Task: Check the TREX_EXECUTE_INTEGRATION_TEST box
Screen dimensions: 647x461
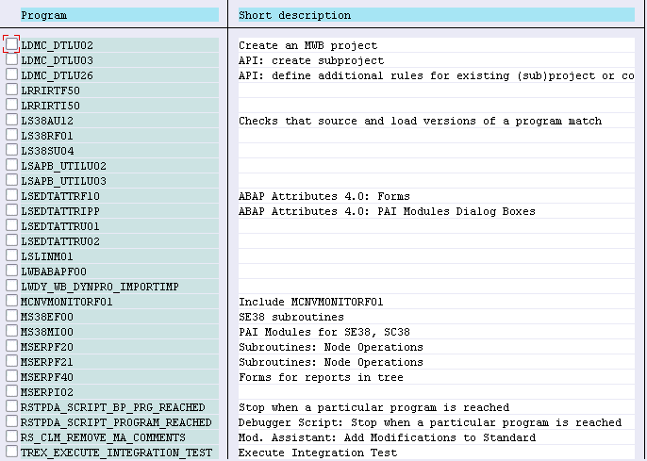Action: coord(11,452)
